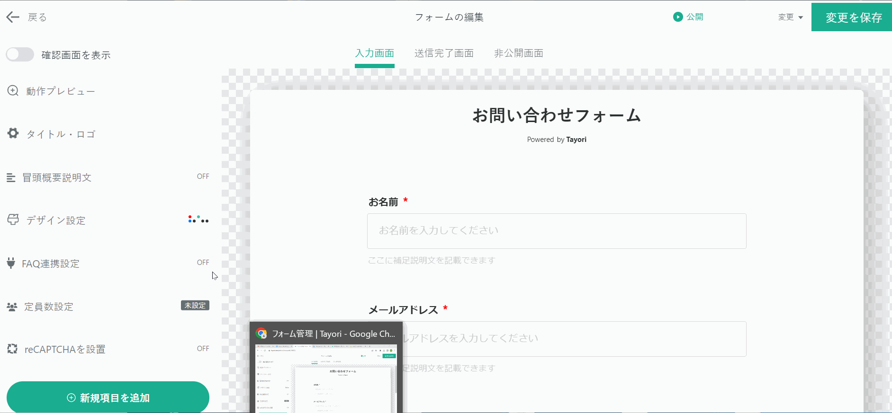Click the green 公開 play icon
The image size is (892, 413).
tap(678, 17)
